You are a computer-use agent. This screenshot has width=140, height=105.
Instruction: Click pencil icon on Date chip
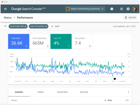[46, 26]
